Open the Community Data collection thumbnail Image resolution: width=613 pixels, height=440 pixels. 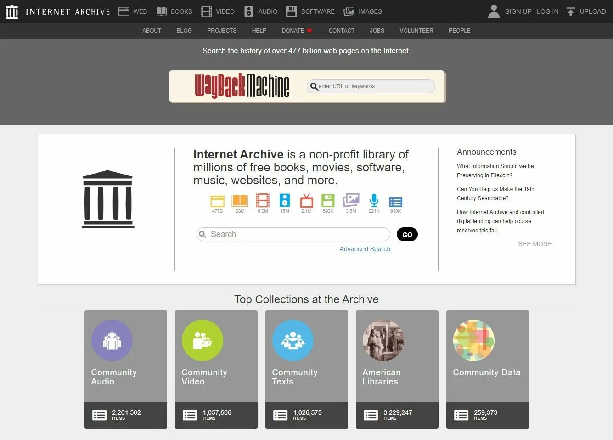pos(474,340)
